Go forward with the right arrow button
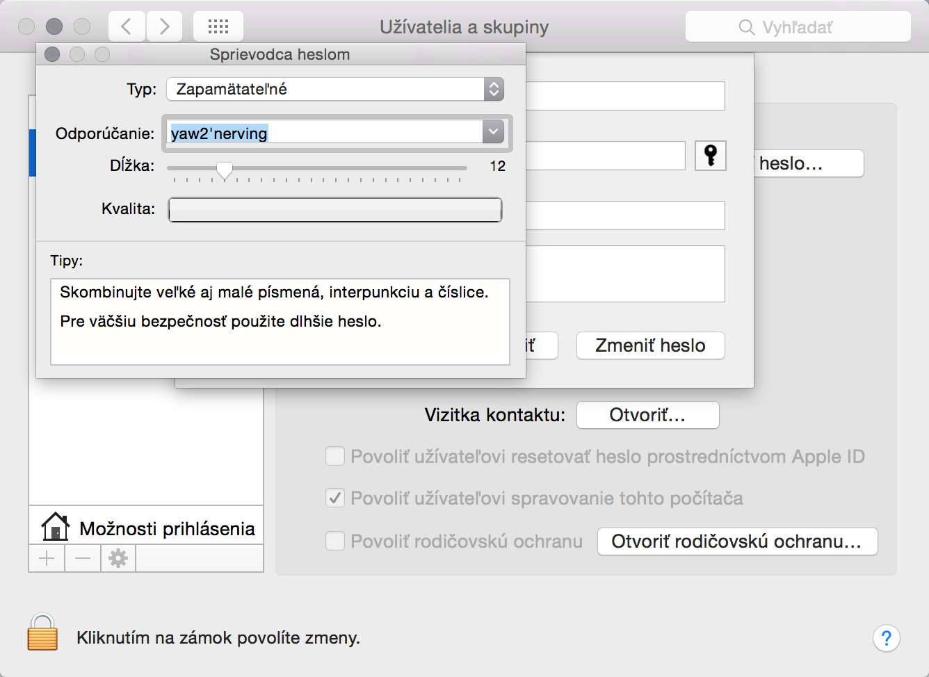The width and height of the screenshot is (929, 677). [164, 27]
